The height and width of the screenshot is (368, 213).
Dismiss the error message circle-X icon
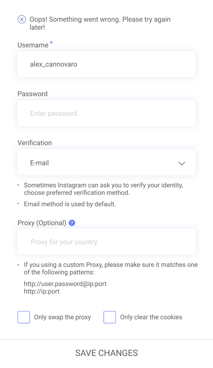coord(22,20)
